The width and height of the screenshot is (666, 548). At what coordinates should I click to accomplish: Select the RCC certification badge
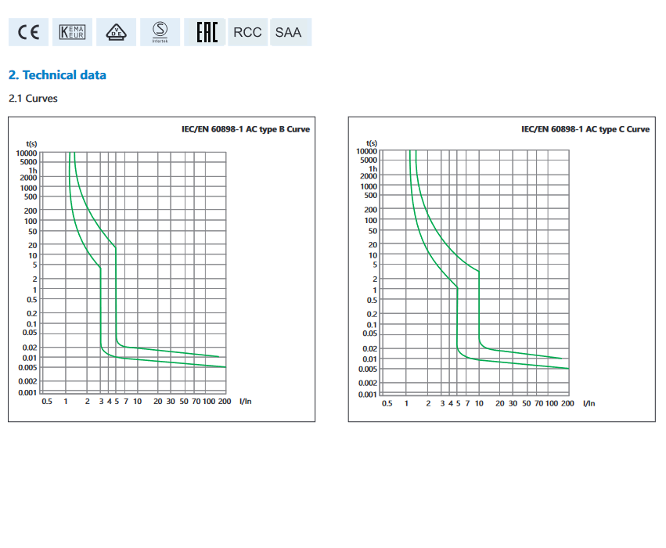coord(247,32)
